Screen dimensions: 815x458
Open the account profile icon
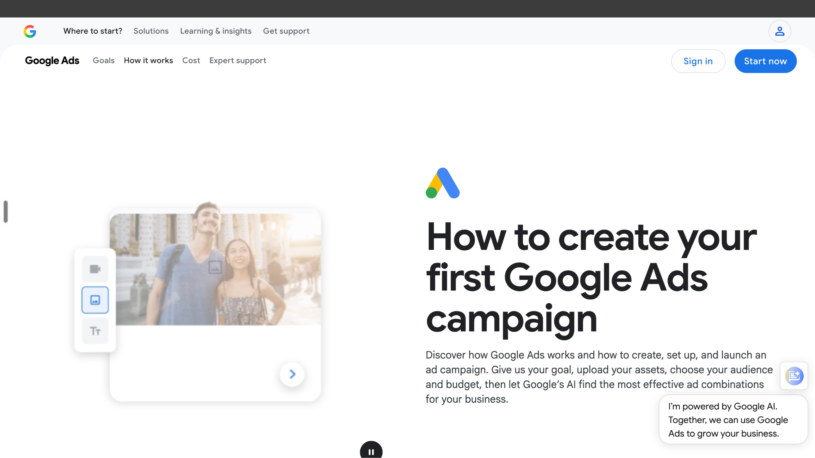click(780, 31)
